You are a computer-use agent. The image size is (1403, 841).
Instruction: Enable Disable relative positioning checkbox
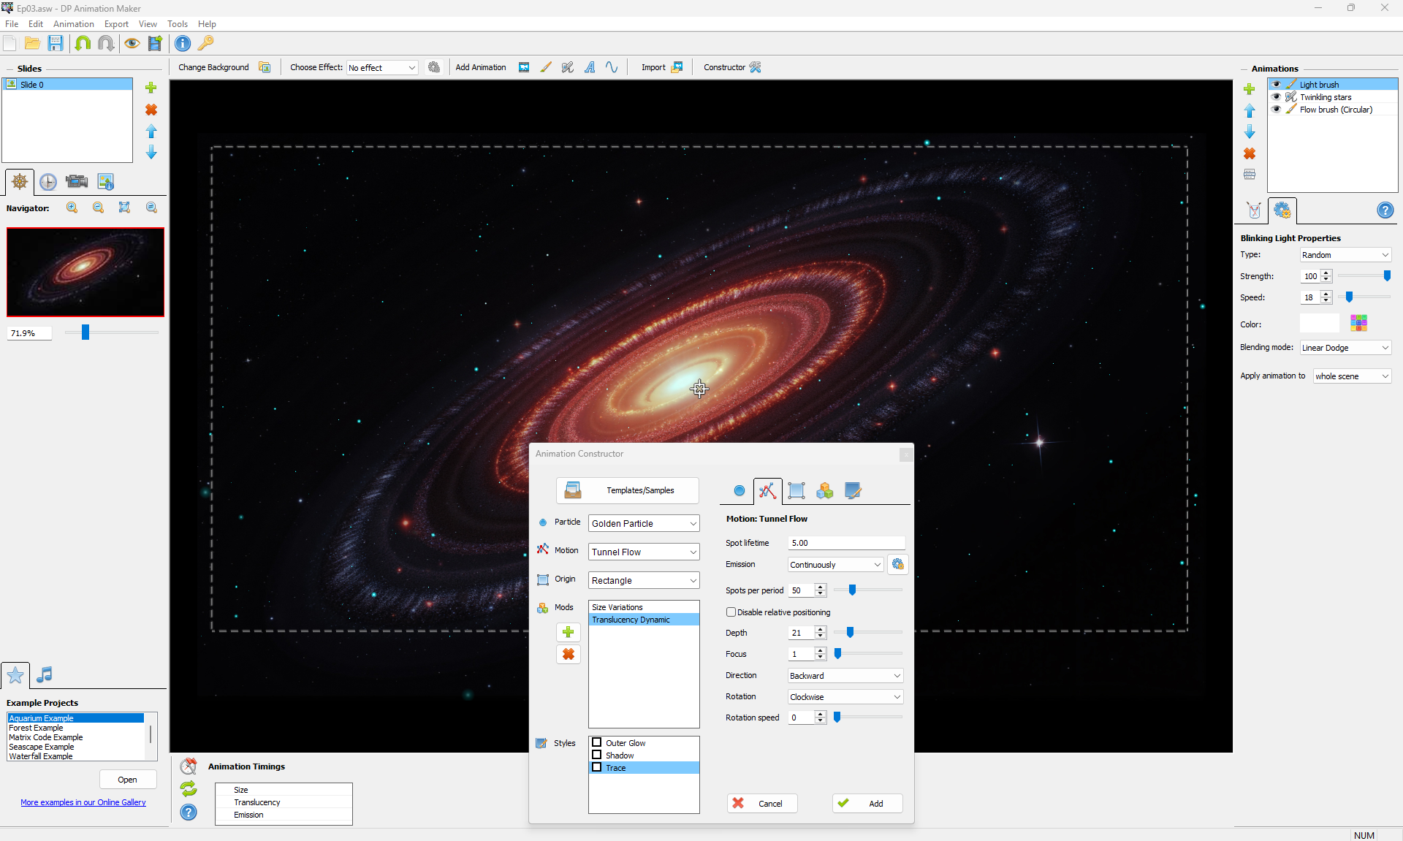click(x=731, y=612)
